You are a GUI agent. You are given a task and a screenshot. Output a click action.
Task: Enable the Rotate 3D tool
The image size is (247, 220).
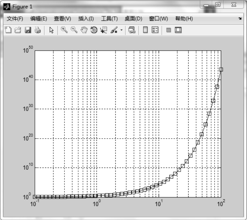[94, 30]
